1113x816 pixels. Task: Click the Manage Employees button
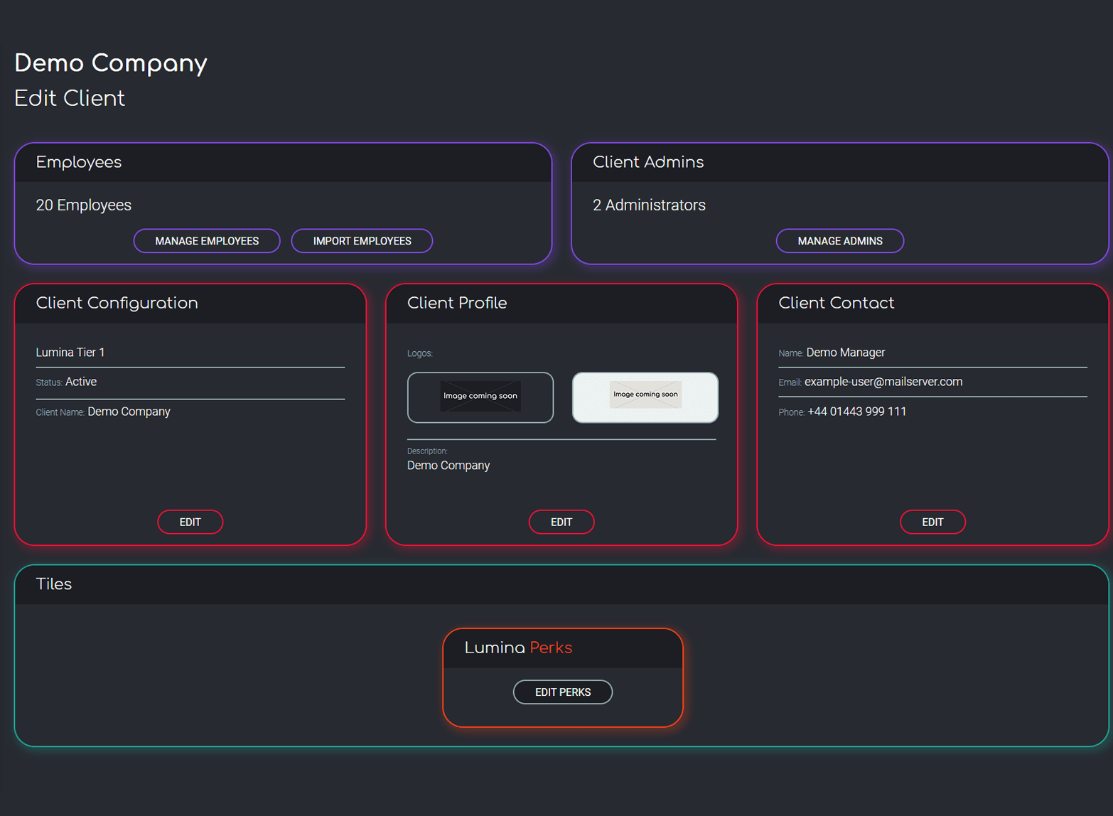pos(206,241)
